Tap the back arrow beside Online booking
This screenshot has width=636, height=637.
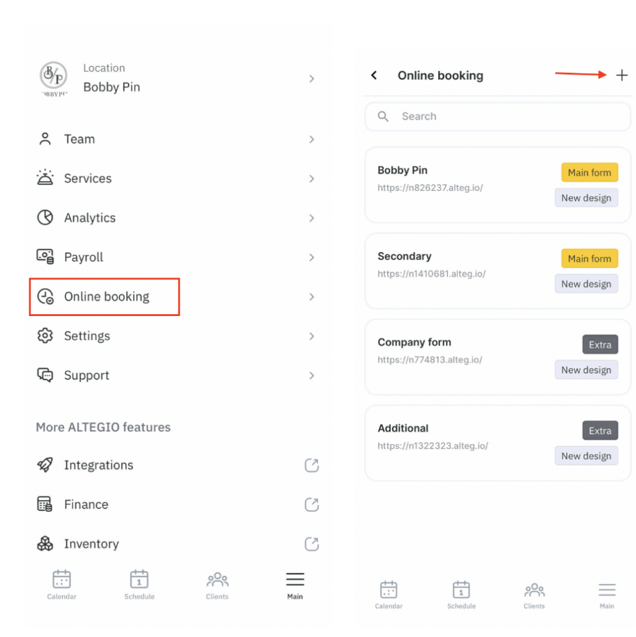(374, 75)
